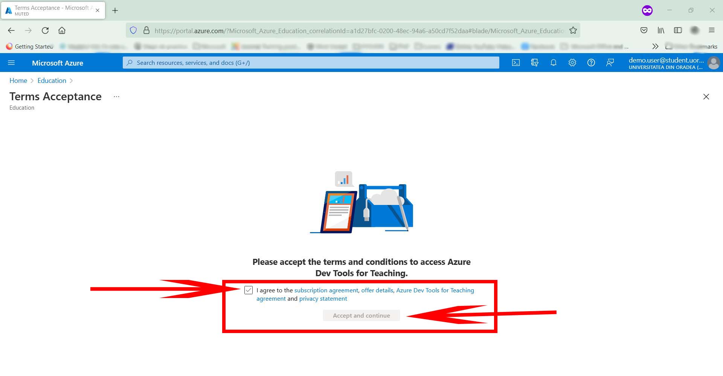Open the browser home page icon
The image size is (723, 376).
(62, 31)
